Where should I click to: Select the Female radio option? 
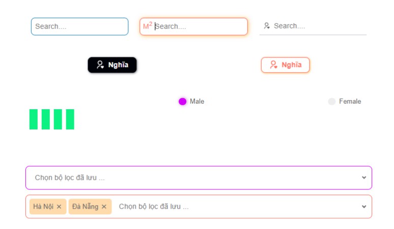tap(332, 102)
